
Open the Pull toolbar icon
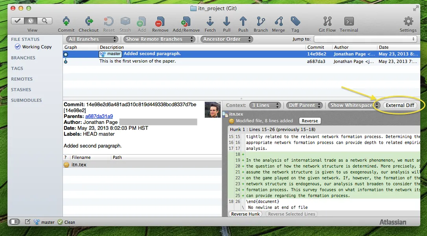(226, 22)
